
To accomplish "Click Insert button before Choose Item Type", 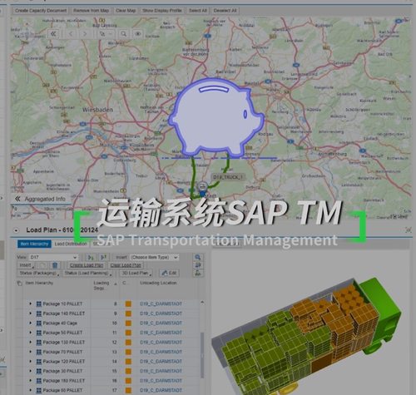I will (121, 257).
